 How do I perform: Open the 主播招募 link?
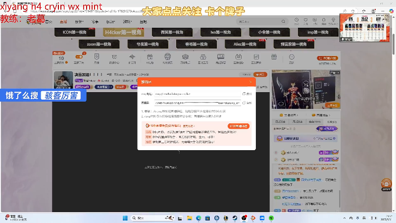point(289,115)
